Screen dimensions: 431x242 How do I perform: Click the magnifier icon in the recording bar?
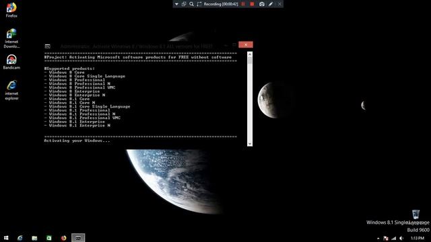click(x=191, y=4)
